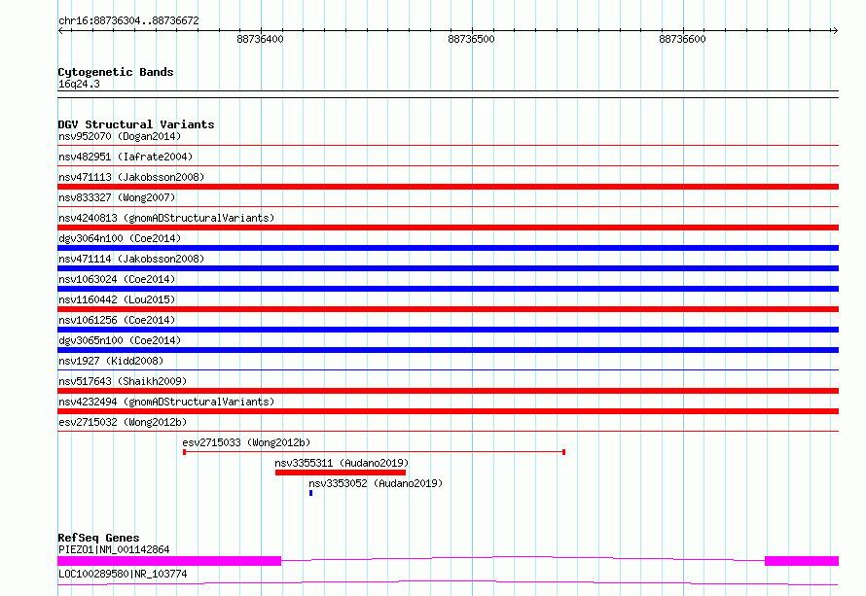
Task: Click the blue bar under nsv1063024
Action: [448, 289]
